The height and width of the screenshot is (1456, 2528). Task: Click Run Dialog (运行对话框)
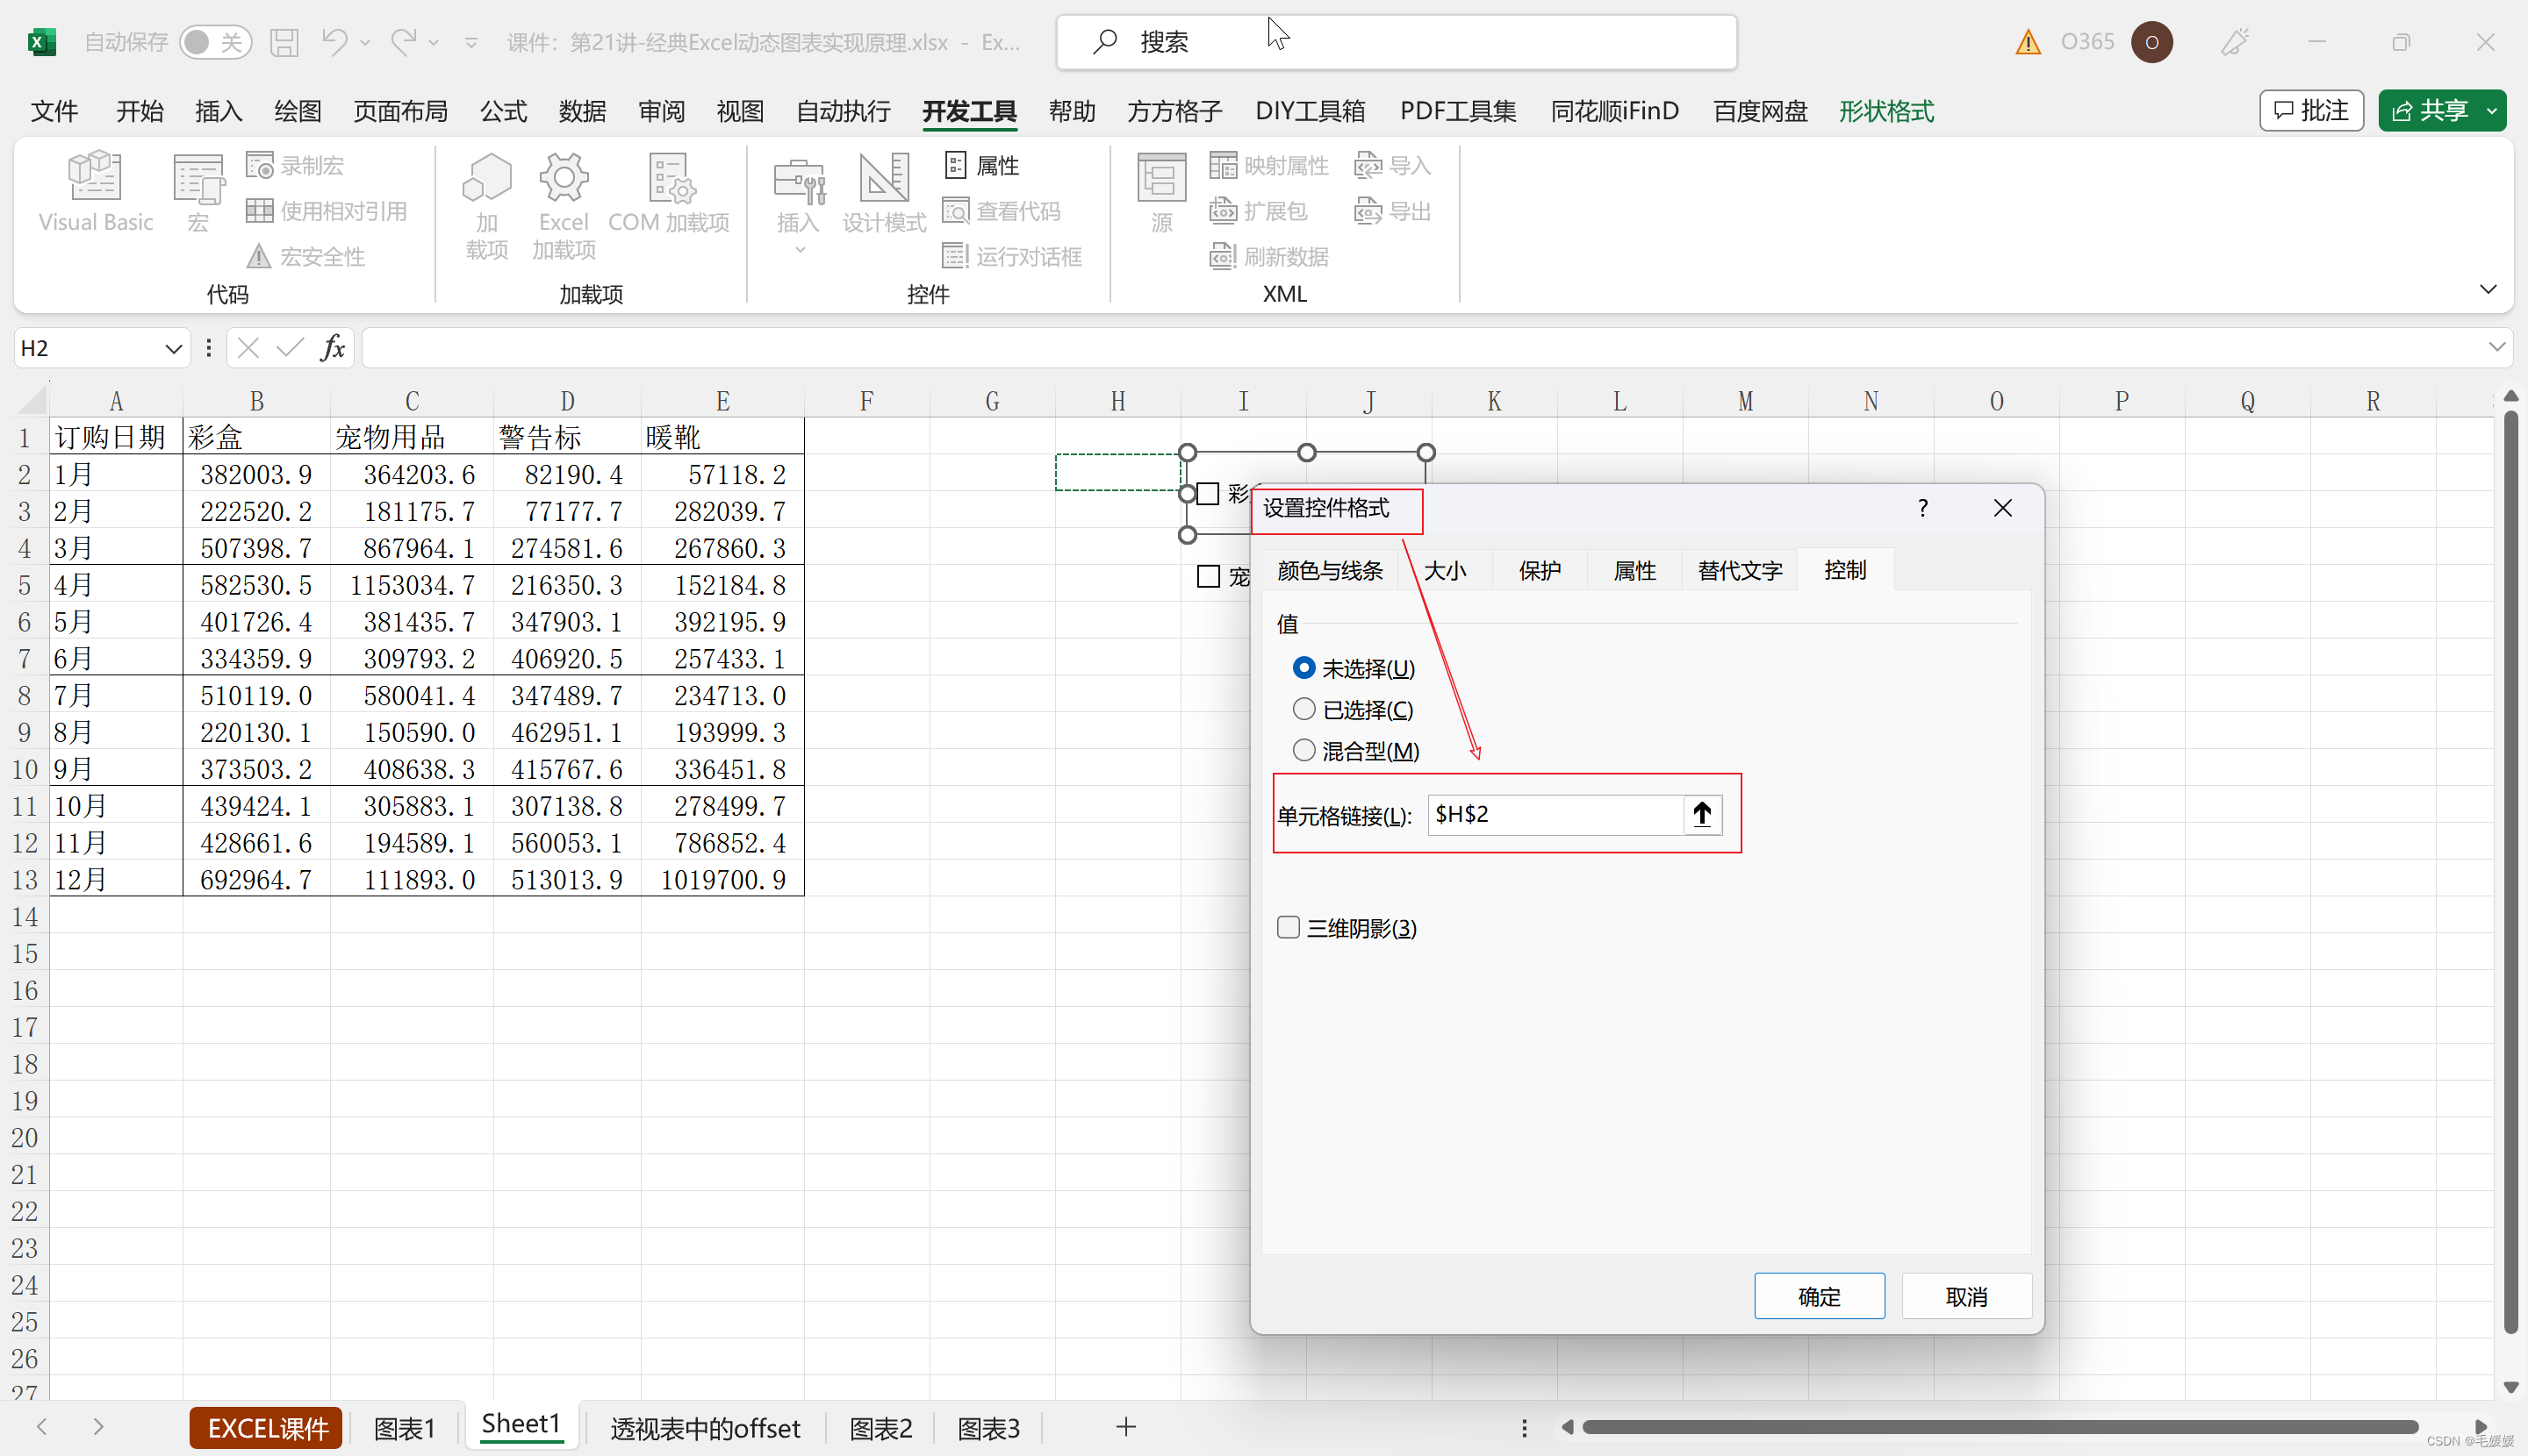point(1012,257)
